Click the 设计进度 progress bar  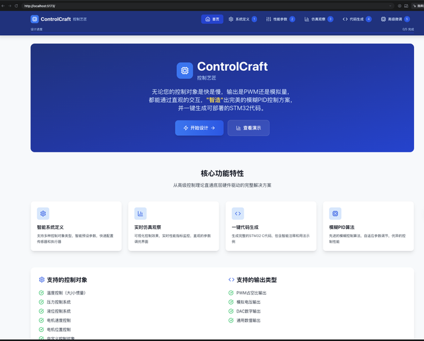tap(222, 33)
